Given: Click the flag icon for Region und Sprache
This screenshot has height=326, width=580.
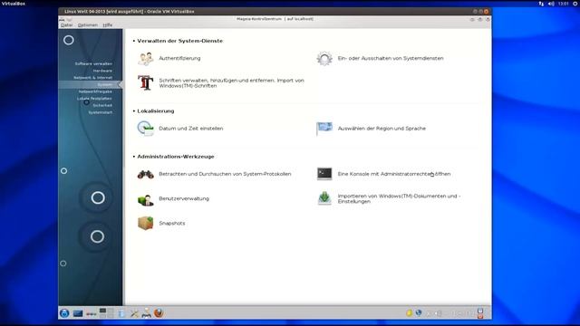Looking at the screenshot, I should click(x=324, y=129).
